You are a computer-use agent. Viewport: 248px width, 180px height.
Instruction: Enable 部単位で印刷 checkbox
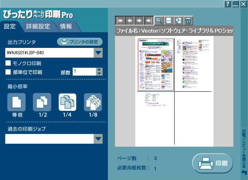[x=8, y=72]
